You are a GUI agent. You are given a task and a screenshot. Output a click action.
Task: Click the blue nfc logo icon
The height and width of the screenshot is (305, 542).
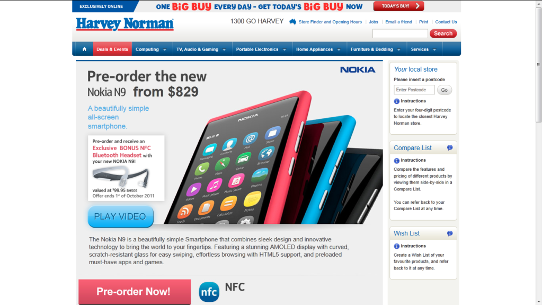click(x=209, y=292)
